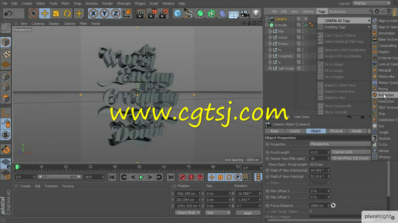Open the Object (Rel) coordinate dropdown

188,213
